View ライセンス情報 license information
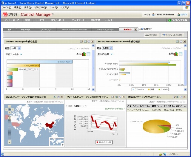Image resolution: width=191 pixels, height=157 pixels. (178, 20)
